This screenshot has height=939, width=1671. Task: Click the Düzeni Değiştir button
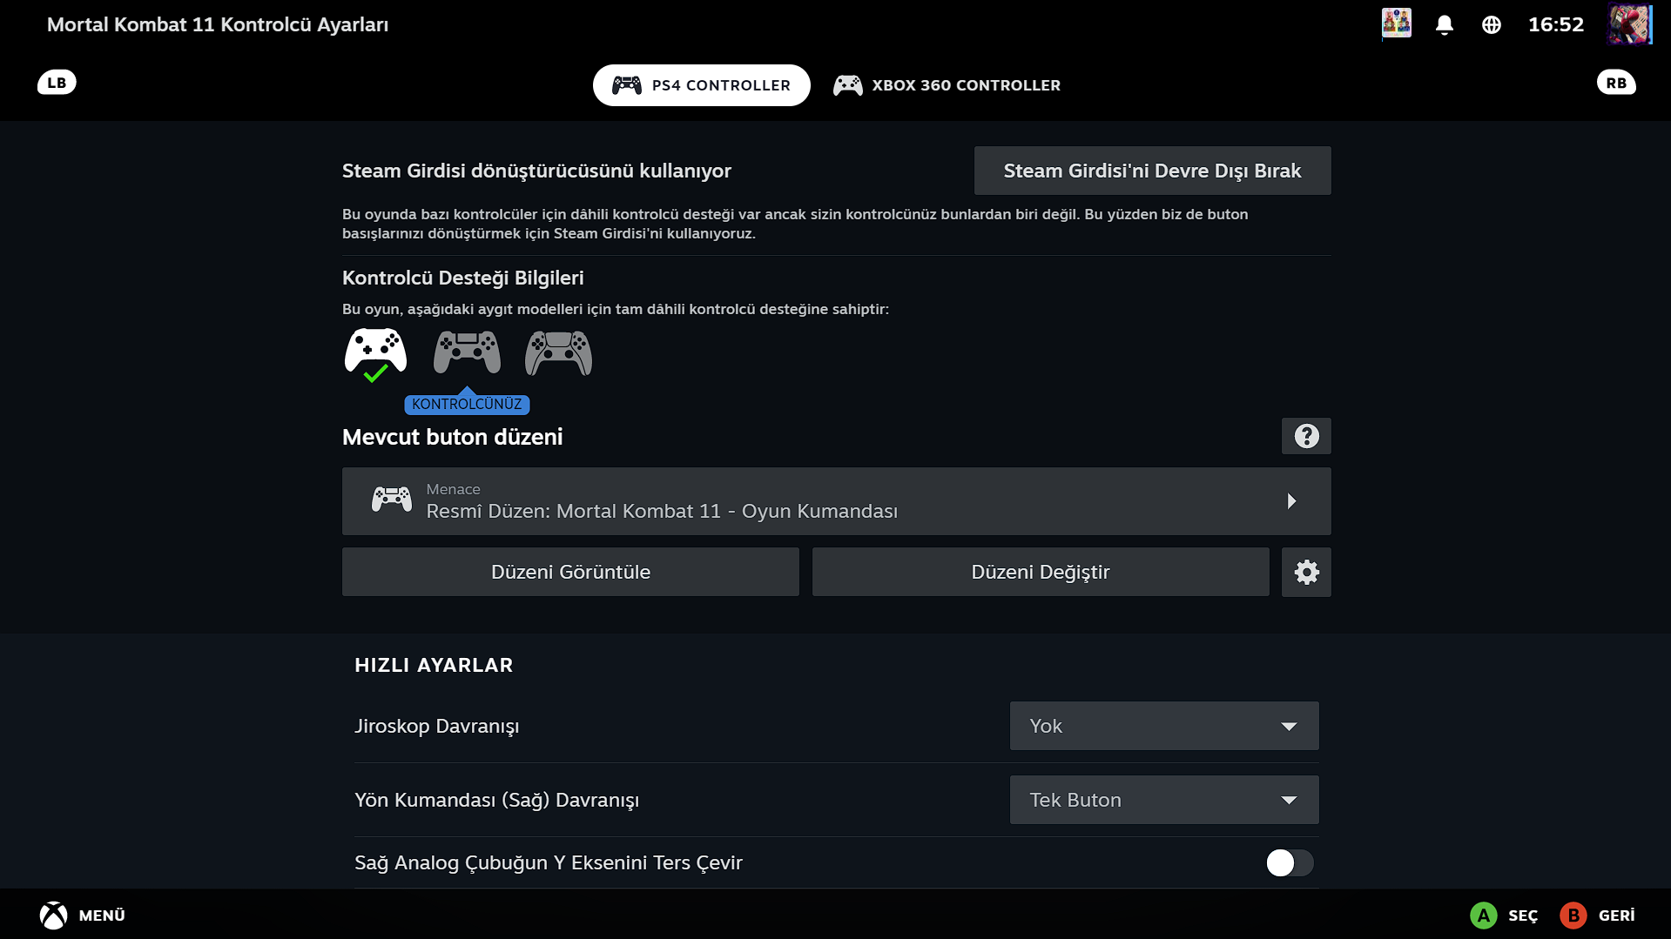click(1041, 572)
